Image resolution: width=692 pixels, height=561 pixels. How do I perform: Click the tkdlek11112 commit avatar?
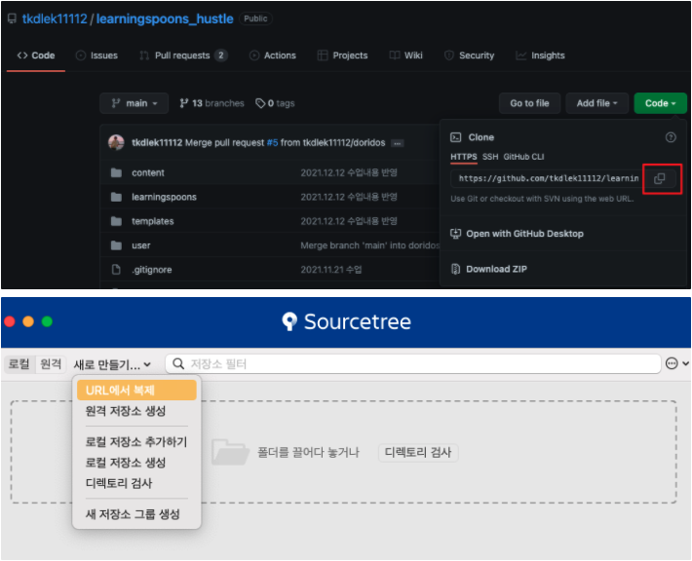[116, 142]
